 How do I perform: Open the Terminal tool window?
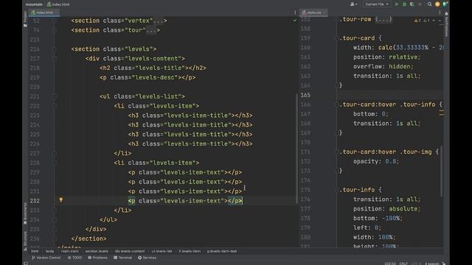[x=123, y=258]
